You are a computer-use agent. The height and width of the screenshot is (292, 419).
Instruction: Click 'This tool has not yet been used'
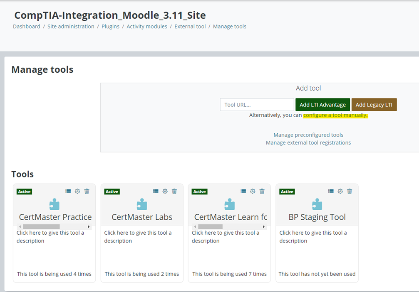(317, 274)
